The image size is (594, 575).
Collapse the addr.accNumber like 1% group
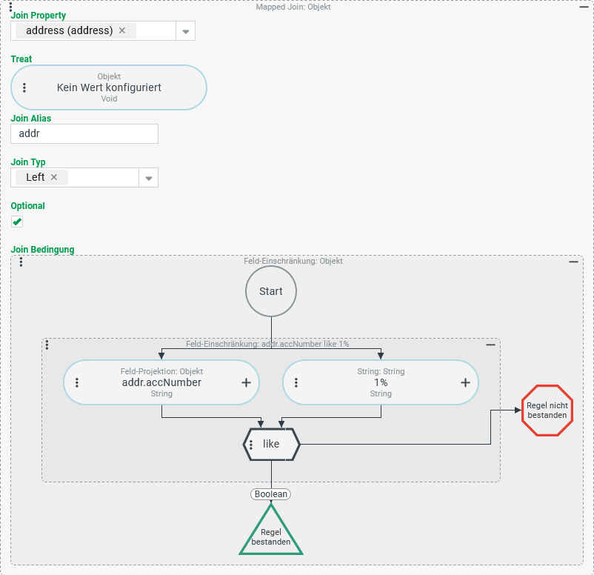[490, 345]
